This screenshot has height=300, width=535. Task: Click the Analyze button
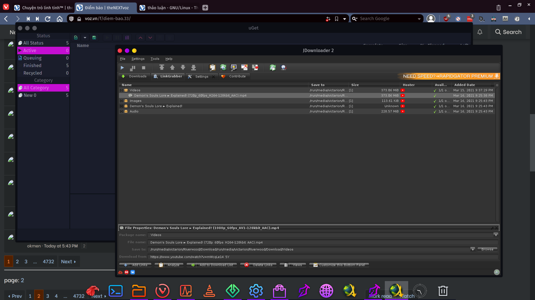coord(169,265)
